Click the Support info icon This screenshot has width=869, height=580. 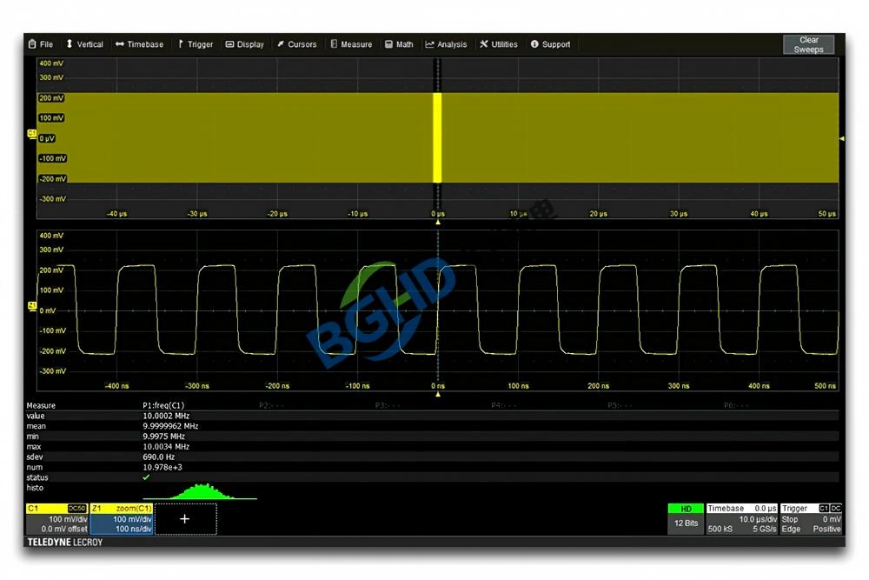point(534,44)
